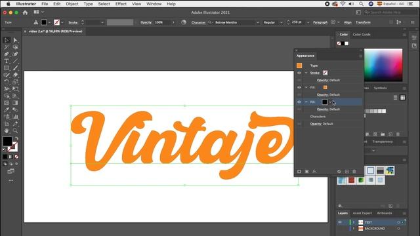Select the Selection tool
The height and width of the screenshot is (236, 420).
tap(7, 40)
